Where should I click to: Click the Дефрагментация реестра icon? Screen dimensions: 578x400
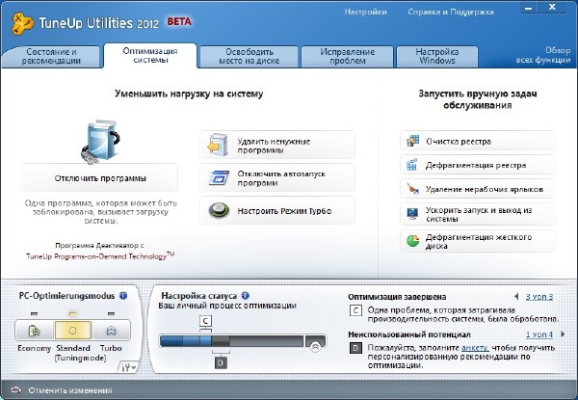(412, 165)
